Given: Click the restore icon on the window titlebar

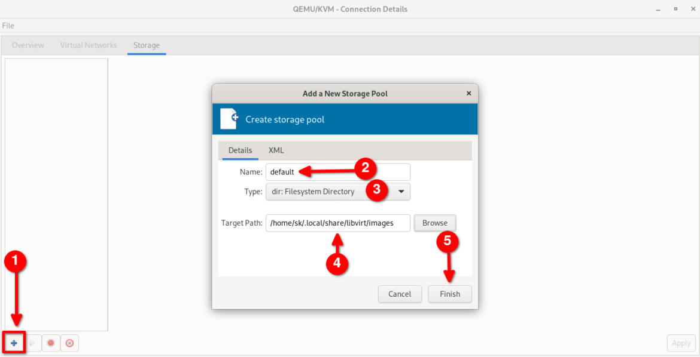Looking at the screenshot, I should pyautogui.click(x=674, y=9).
